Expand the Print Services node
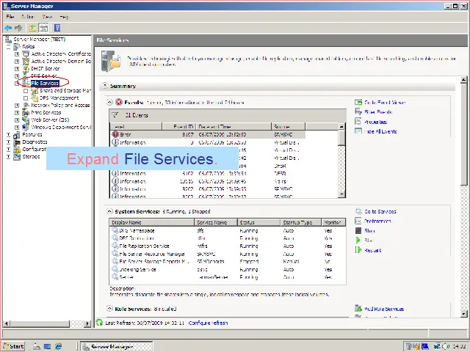The width and height of the screenshot is (470, 352). pos(17,113)
